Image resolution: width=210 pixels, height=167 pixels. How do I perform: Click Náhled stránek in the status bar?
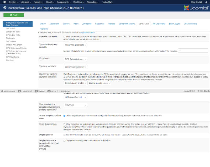(8, 91)
